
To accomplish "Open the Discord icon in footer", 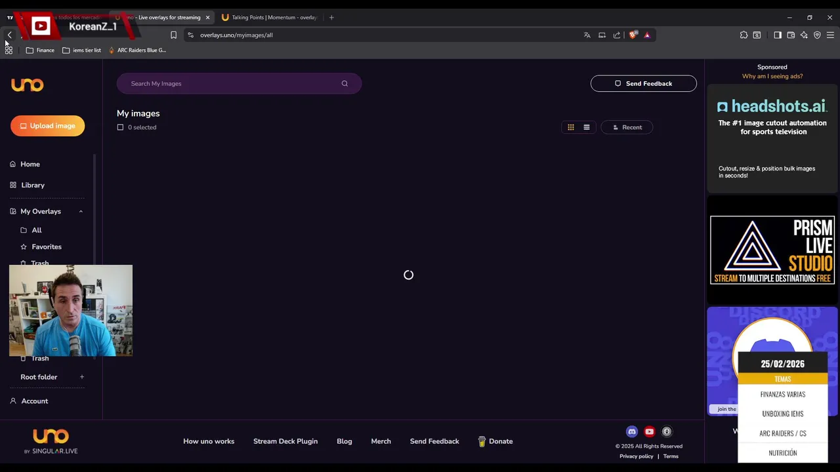I will [x=632, y=431].
